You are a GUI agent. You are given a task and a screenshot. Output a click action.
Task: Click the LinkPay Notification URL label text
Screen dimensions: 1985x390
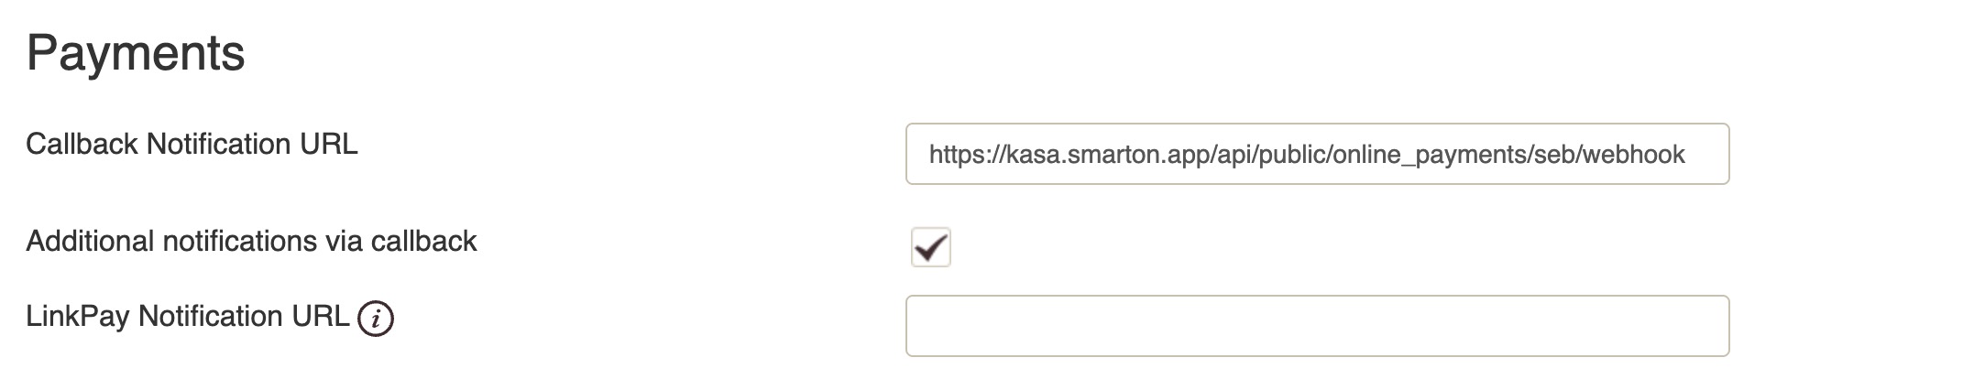click(x=187, y=316)
